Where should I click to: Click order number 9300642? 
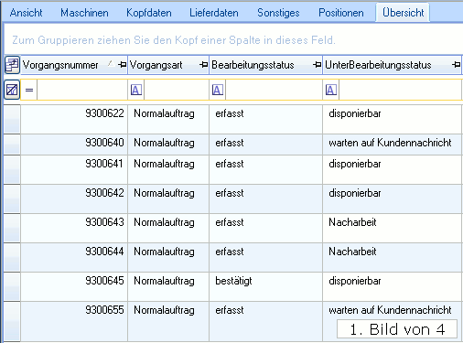[x=104, y=193]
